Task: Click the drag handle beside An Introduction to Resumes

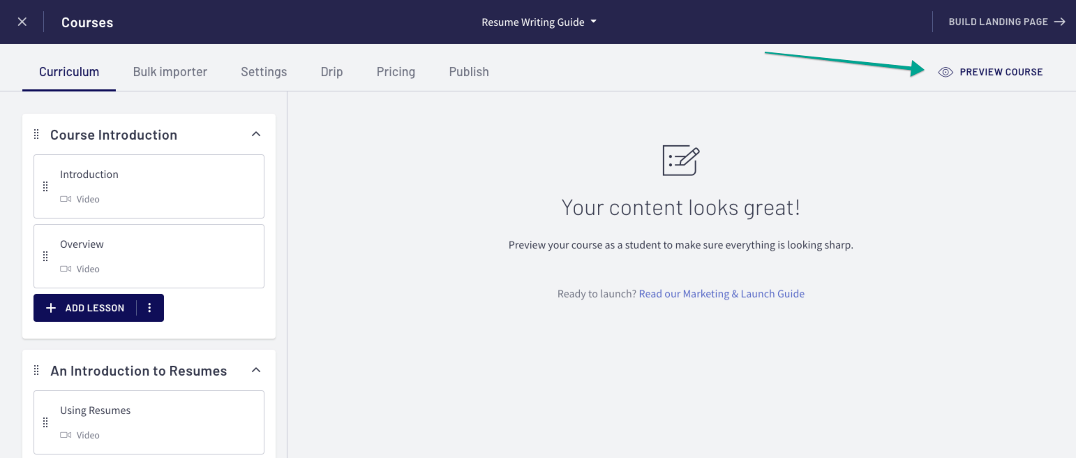Action: (x=36, y=370)
